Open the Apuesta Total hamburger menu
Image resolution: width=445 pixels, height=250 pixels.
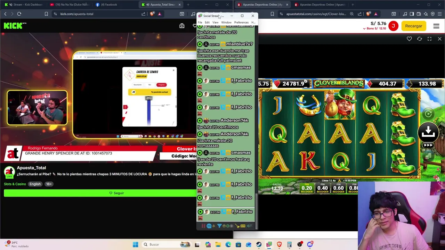tap(436, 26)
